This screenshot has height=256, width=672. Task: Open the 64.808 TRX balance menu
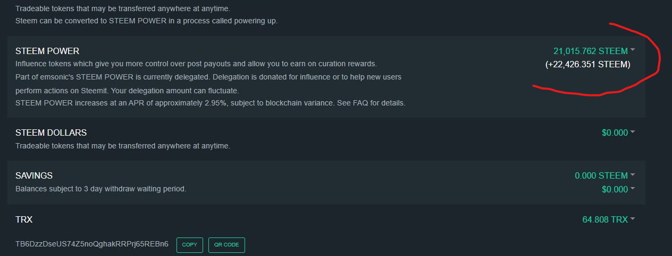point(605,219)
